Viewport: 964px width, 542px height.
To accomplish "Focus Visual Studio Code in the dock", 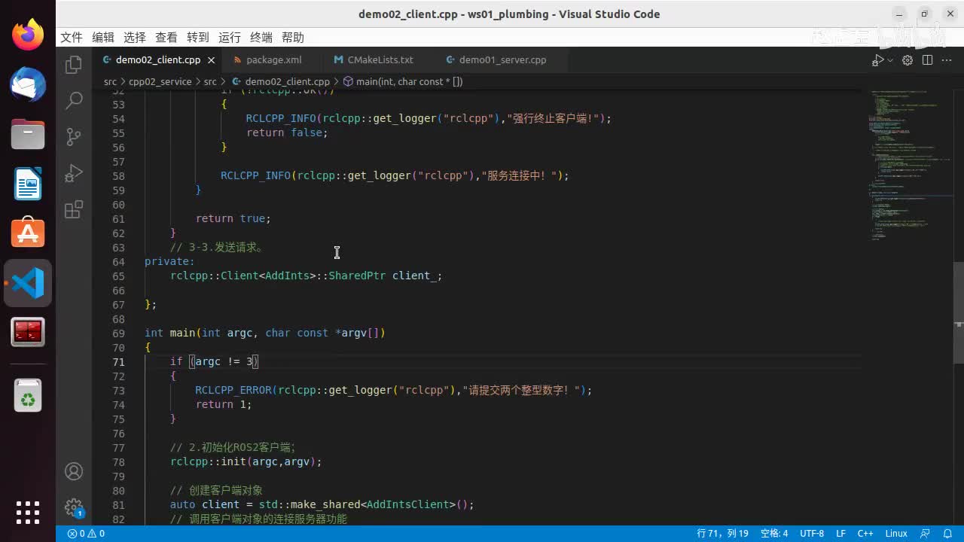I will pos(28,283).
